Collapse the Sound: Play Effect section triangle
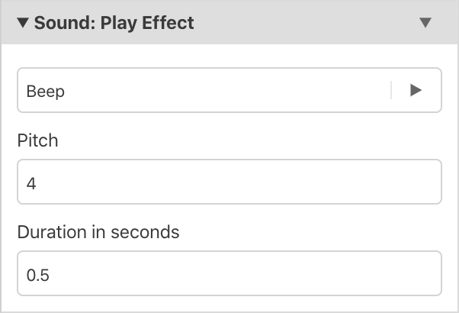 click(x=23, y=23)
